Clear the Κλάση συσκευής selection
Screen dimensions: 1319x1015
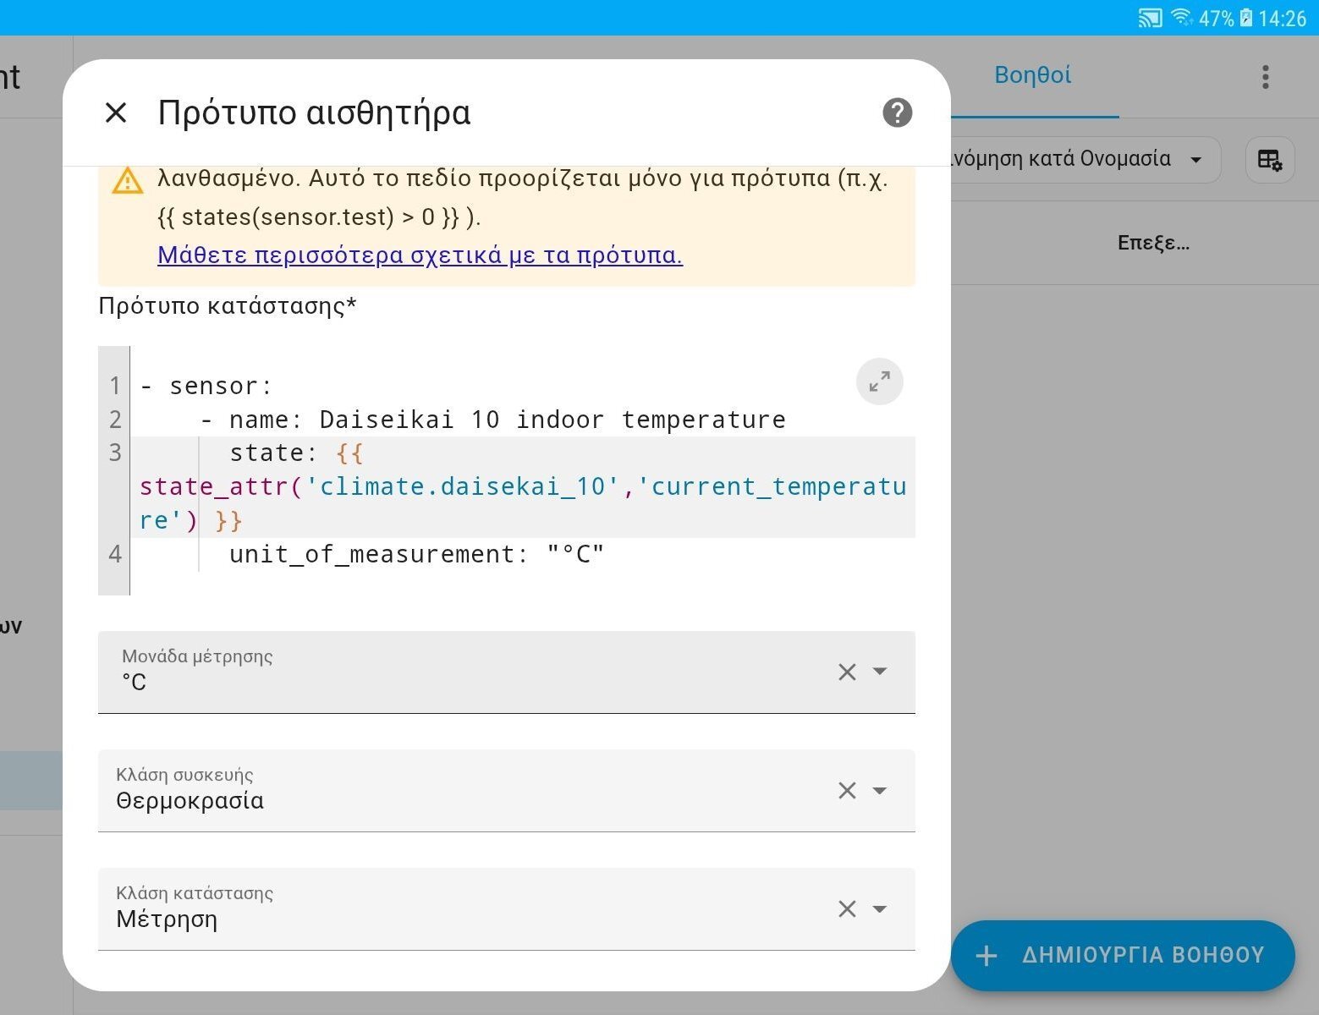tap(847, 791)
